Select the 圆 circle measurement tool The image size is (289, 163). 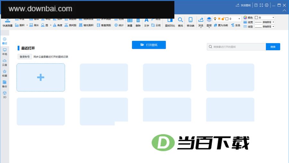tap(44, 25)
